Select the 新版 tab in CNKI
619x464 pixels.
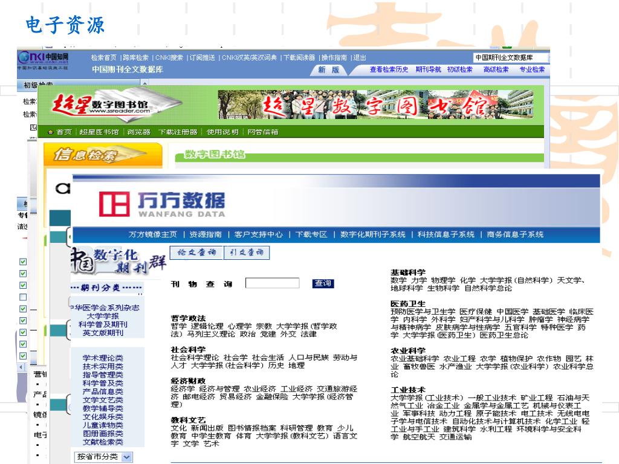point(328,70)
